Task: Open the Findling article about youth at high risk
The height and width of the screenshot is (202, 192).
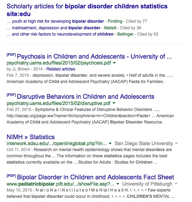Action: coord(55,21)
